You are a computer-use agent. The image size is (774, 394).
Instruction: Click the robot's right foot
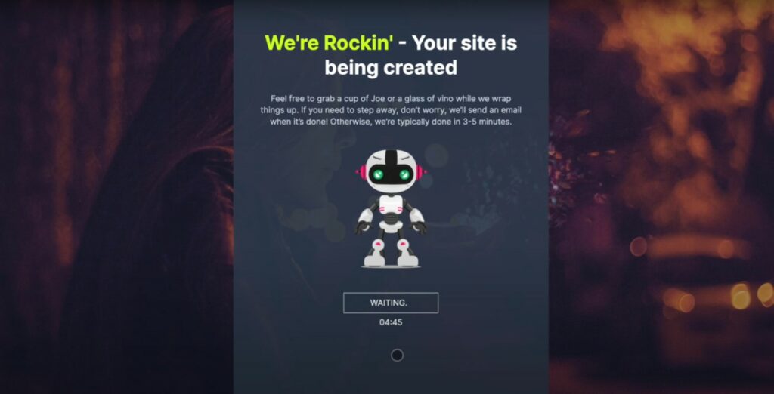point(407,258)
